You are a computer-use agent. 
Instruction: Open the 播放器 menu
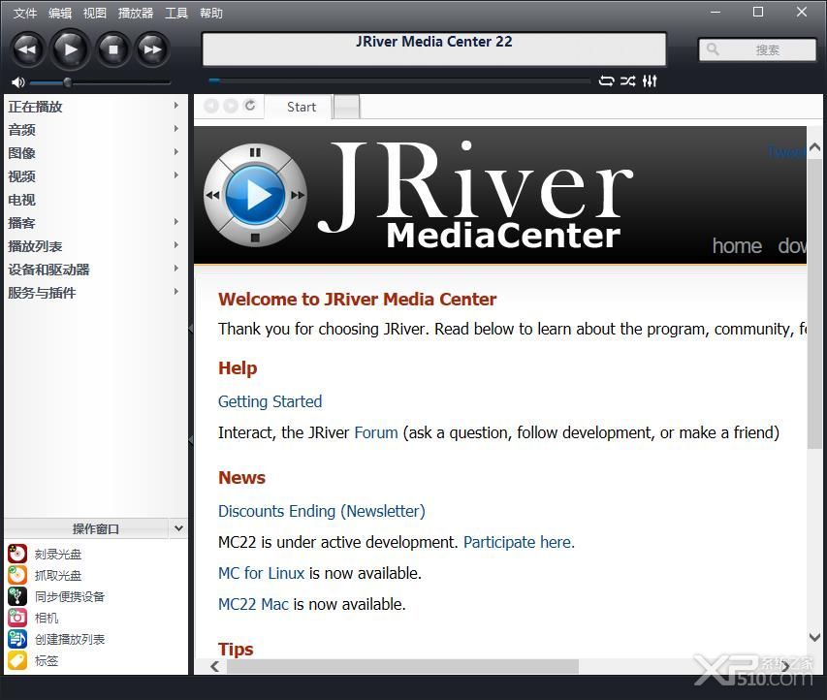coord(136,13)
